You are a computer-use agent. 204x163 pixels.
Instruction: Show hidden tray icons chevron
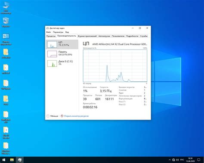point(170,160)
